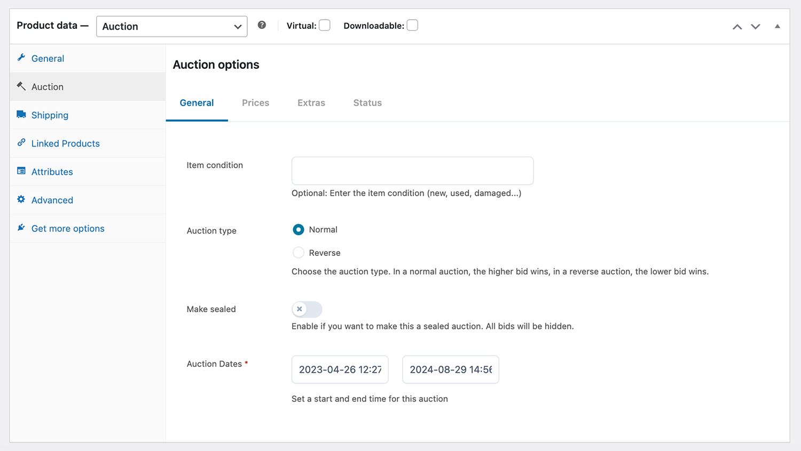Image resolution: width=801 pixels, height=451 pixels.
Task: Open the product type dropdown showing Auction
Action: click(171, 26)
